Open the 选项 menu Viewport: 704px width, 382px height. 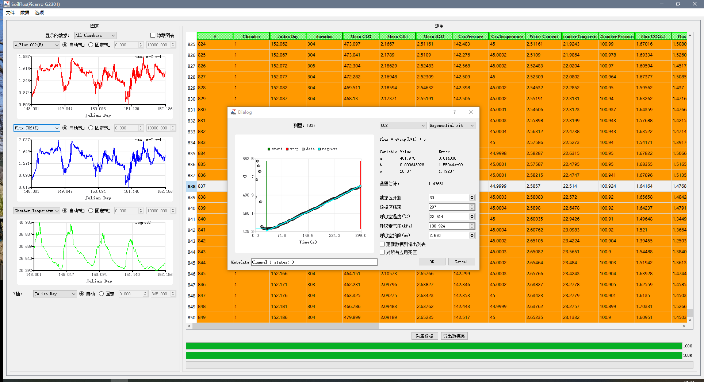click(39, 13)
